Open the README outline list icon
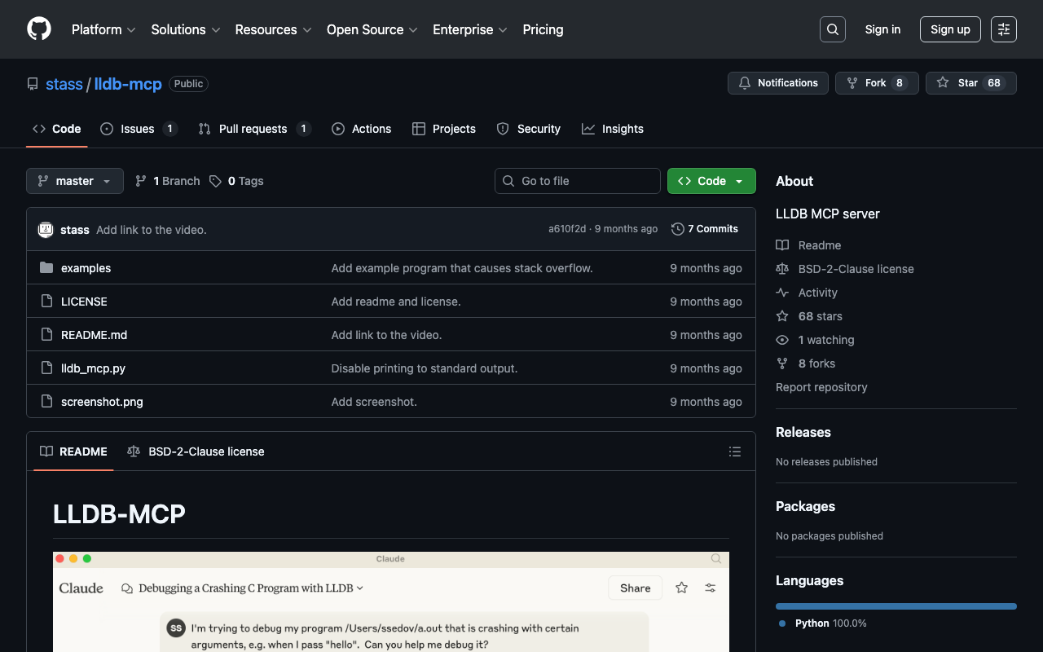The width and height of the screenshot is (1043, 652). (x=734, y=452)
